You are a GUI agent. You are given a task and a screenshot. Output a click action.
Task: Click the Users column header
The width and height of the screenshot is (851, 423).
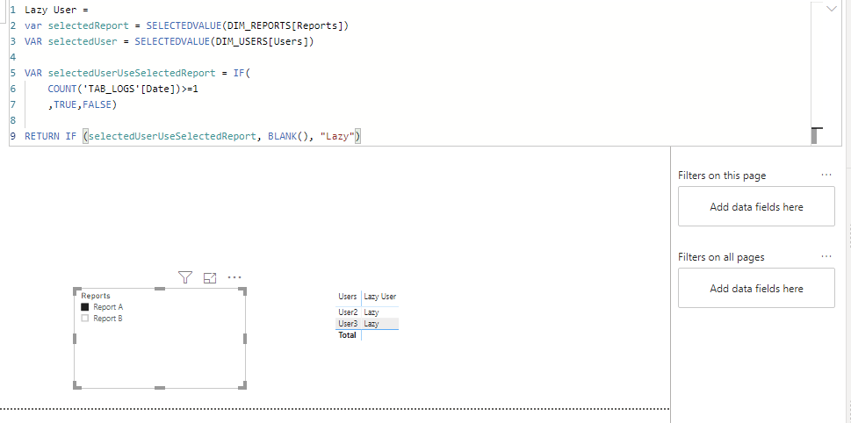(348, 297)
